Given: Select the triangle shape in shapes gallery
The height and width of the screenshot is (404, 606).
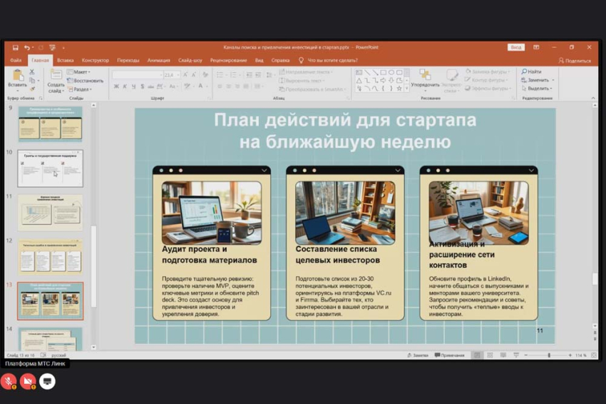Looking at the screenshot, I should [x=359, y=81].
